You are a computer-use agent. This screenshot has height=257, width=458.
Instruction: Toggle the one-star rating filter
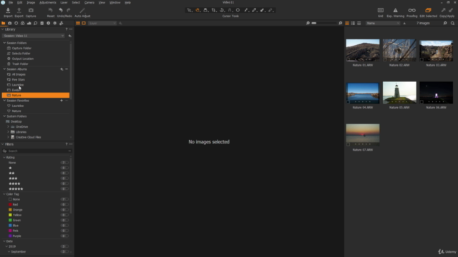pos(65,168)
